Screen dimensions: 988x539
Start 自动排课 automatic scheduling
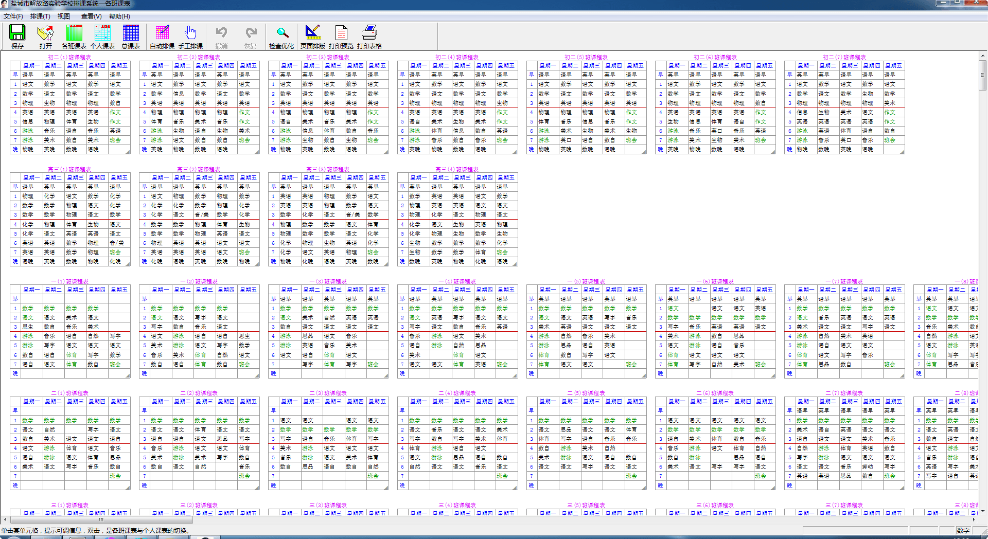[x=162, y=36]
